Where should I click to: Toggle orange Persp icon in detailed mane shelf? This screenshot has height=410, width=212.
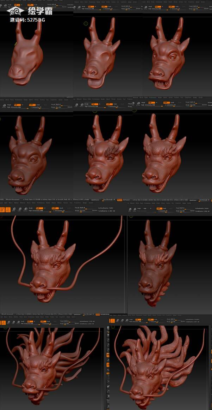pos(108,355)
